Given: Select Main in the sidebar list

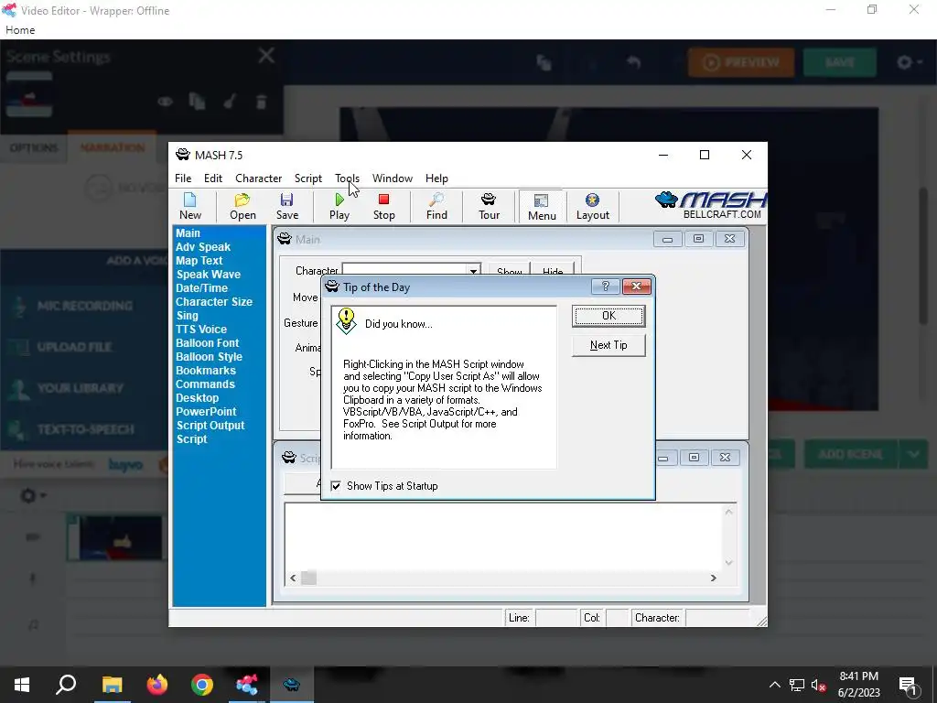Looking at the screenshot, I should click(x=188, y=233).
